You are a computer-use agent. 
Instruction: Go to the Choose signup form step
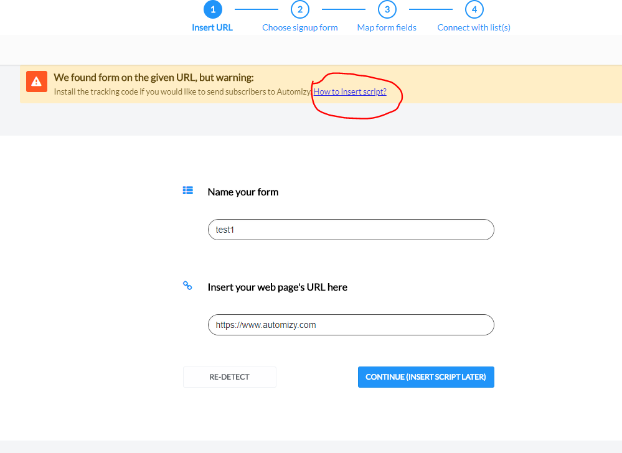click(300, 27)
